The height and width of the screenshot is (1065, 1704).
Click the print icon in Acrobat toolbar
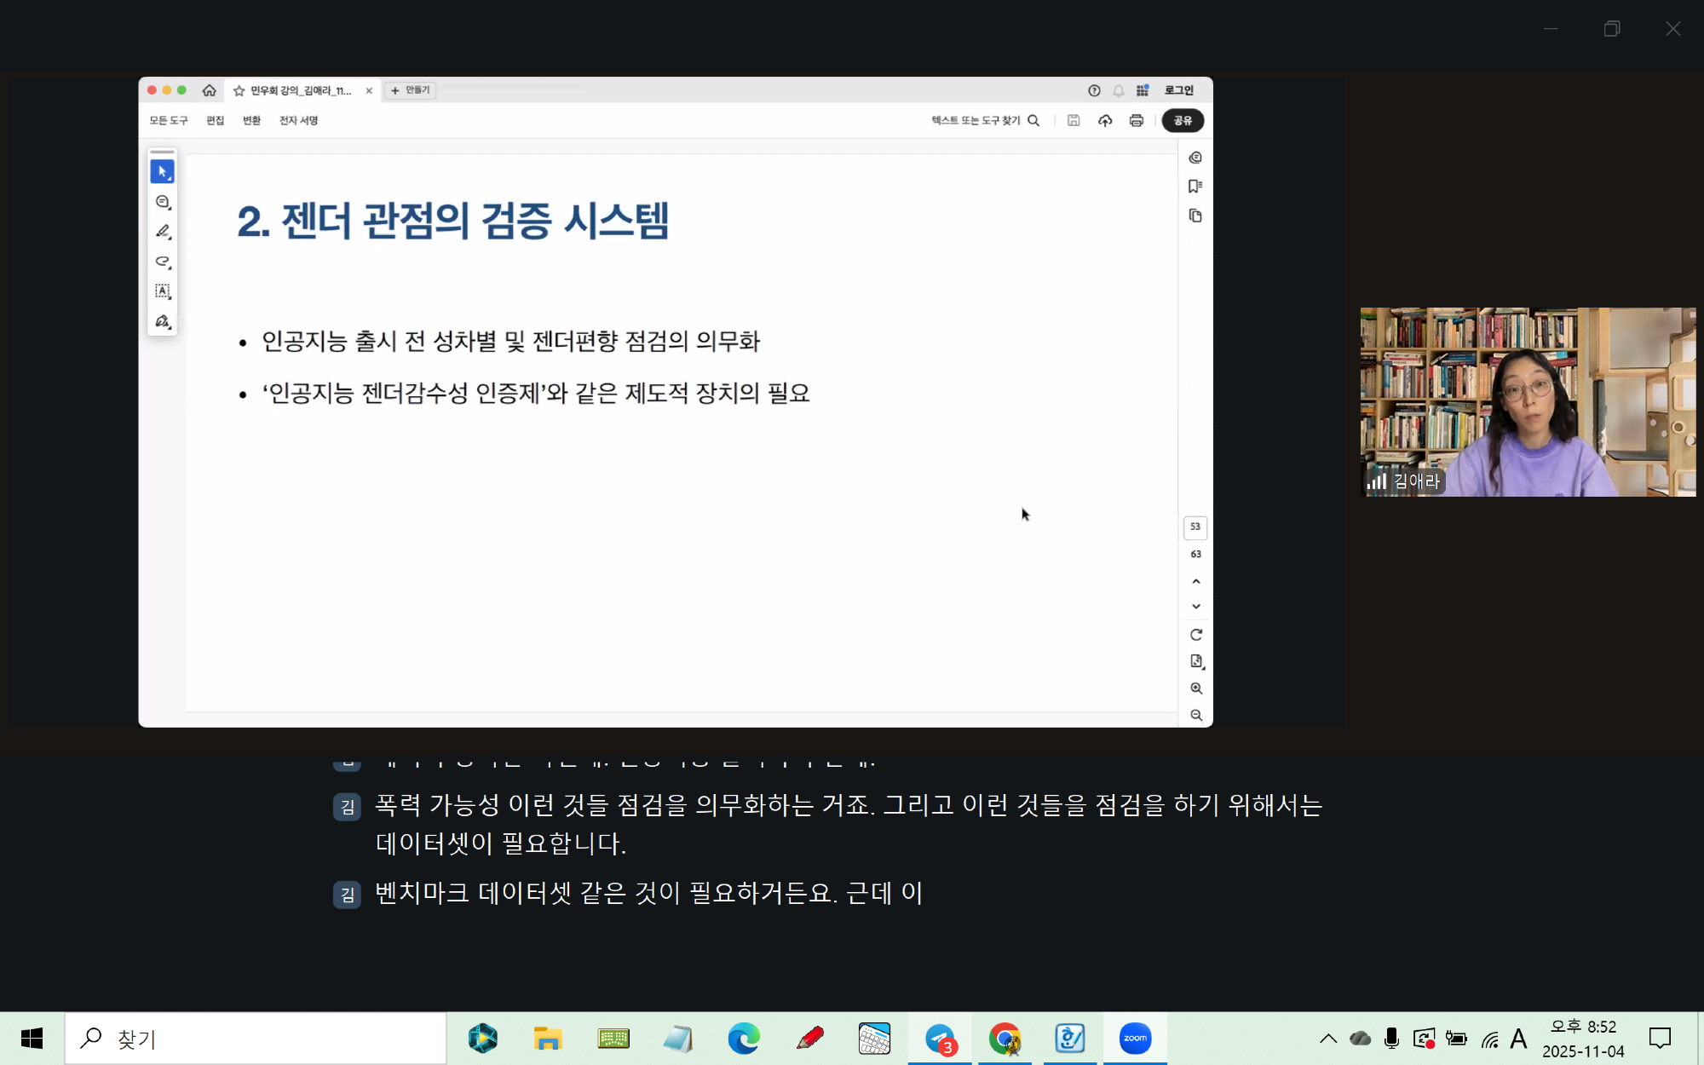tap(1136, 121)
